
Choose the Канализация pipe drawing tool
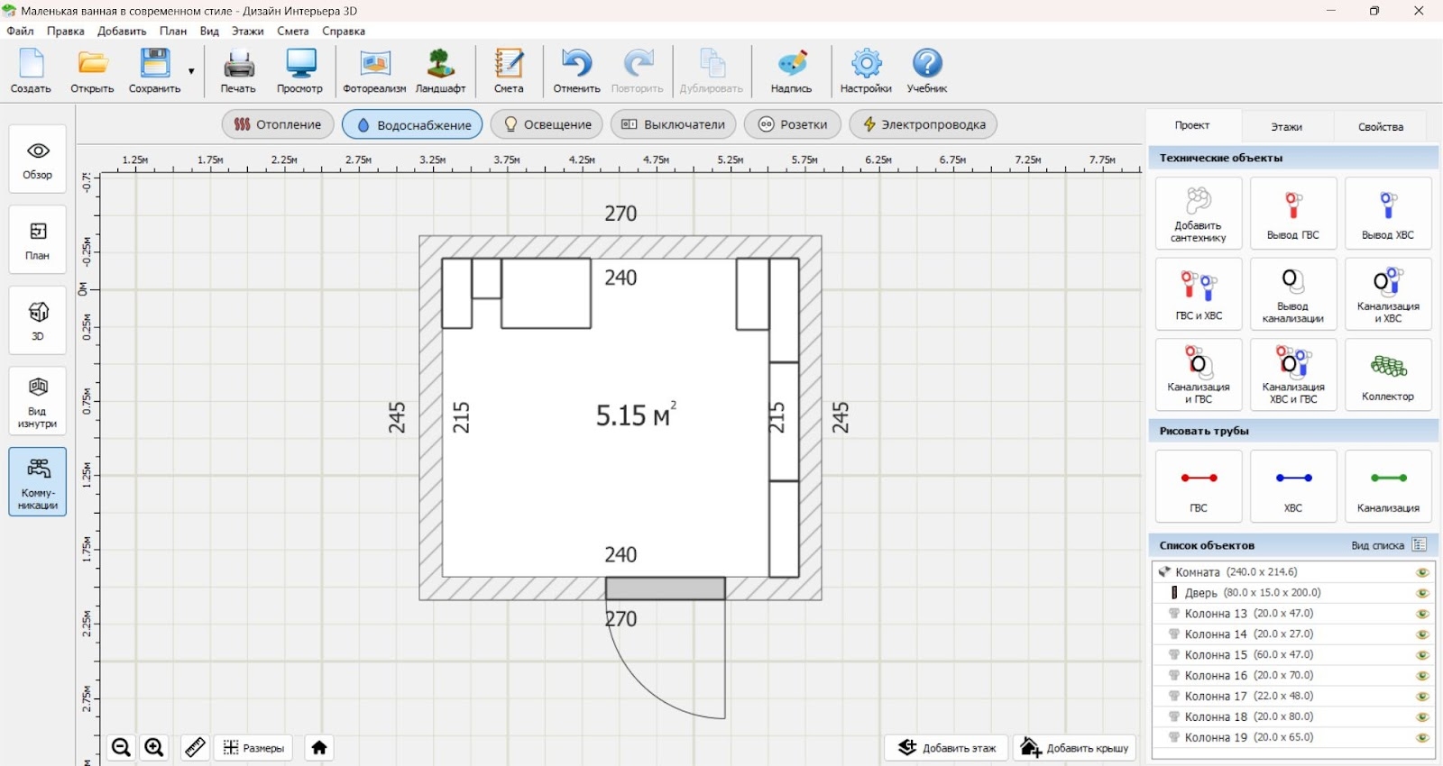1387,487
